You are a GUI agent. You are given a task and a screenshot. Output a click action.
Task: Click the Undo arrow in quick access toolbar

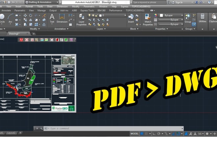13,2
